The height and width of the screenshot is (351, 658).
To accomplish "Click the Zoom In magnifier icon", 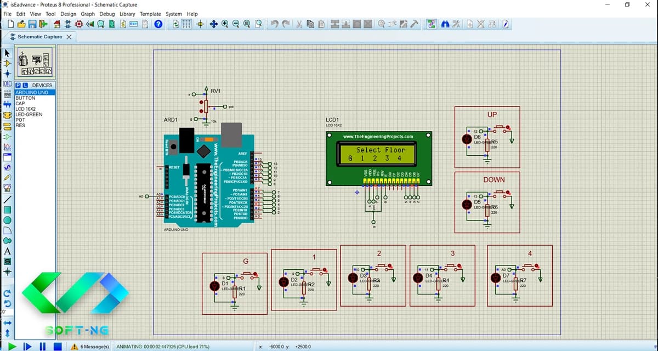I will [225, 24].
